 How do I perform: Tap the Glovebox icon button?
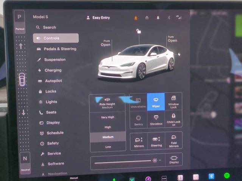click(x=156, y=120)
